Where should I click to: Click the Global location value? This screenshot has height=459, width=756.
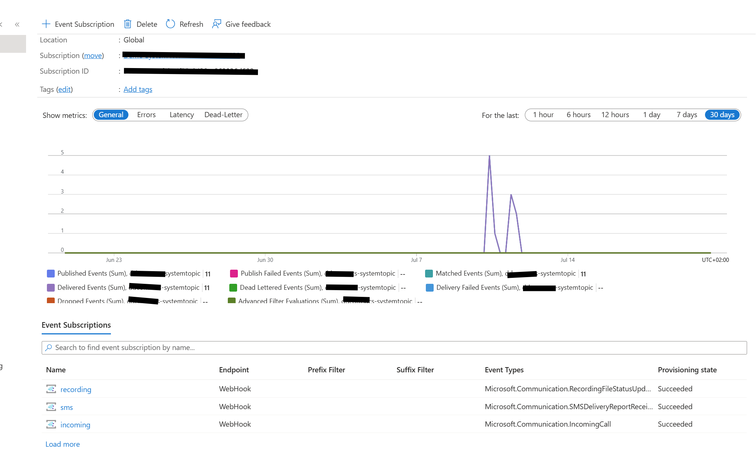[x=134, y=40]
